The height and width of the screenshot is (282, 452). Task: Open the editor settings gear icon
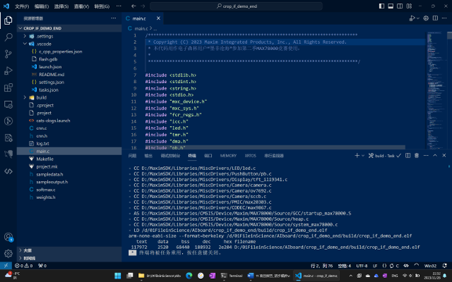pos(426,19)
